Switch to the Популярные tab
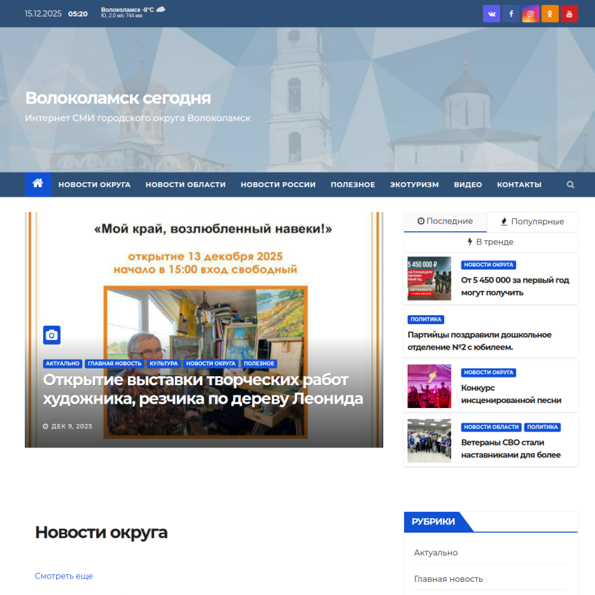Image resolution: width=595 pixels, height=595 pixels. click(x=532, y=222)
